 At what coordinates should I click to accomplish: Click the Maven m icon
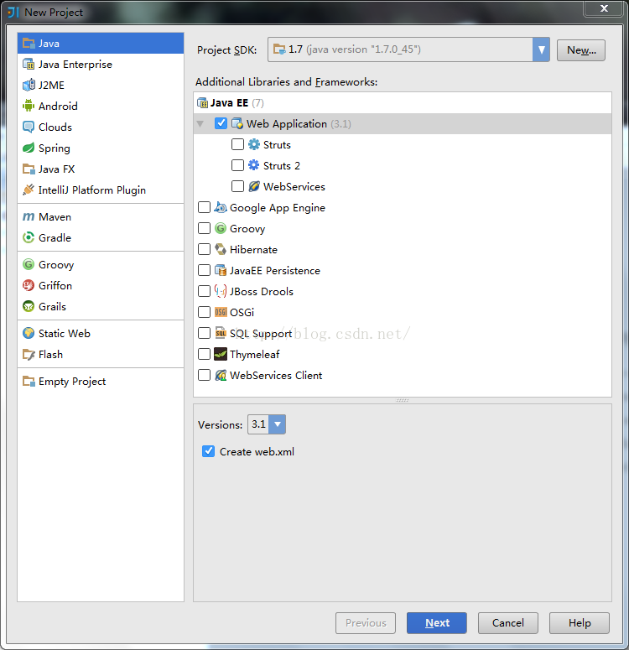pos(29,216)
